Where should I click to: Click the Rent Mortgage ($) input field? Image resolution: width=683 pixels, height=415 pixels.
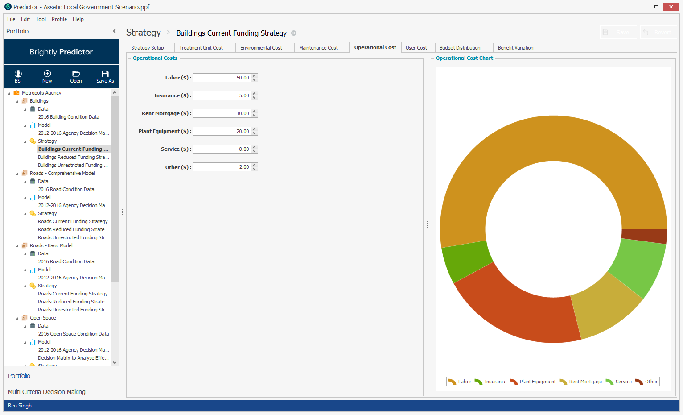pyautogui.click(x=222, y=113)
